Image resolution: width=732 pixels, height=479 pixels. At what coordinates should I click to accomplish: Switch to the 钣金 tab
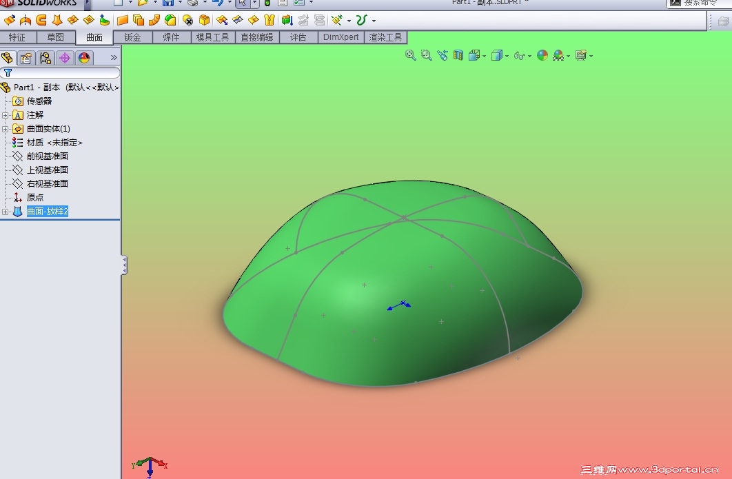pos(132,37)
